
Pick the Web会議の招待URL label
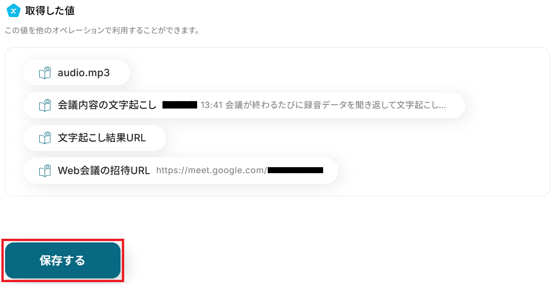[x=104, y=170]
